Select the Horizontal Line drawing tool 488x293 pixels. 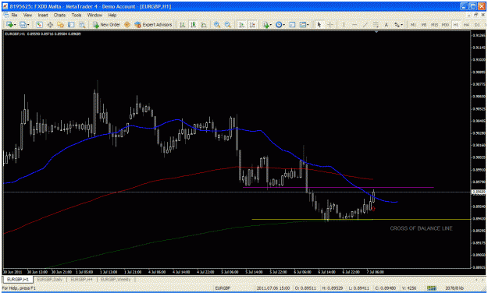[x=354, y=24]
